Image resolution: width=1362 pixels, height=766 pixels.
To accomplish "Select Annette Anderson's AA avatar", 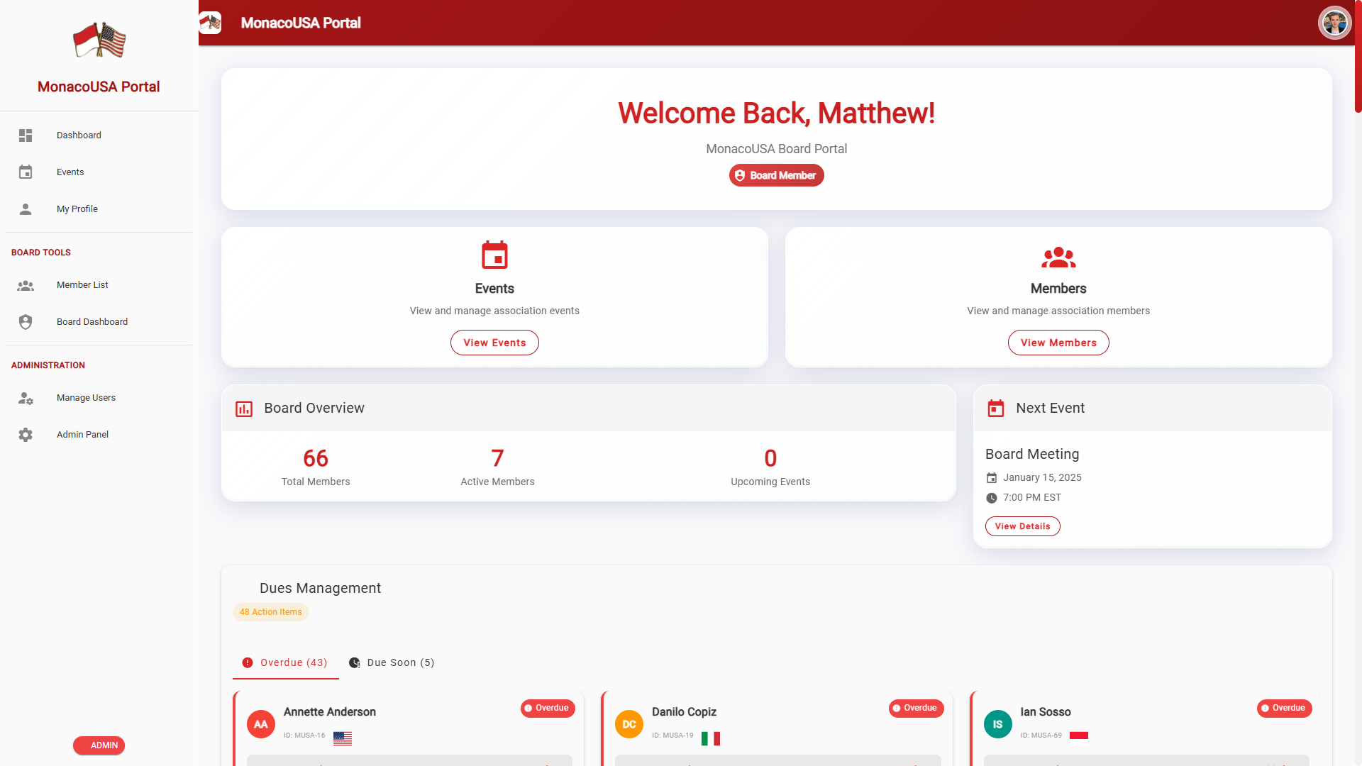I will [x=261, y=724].
